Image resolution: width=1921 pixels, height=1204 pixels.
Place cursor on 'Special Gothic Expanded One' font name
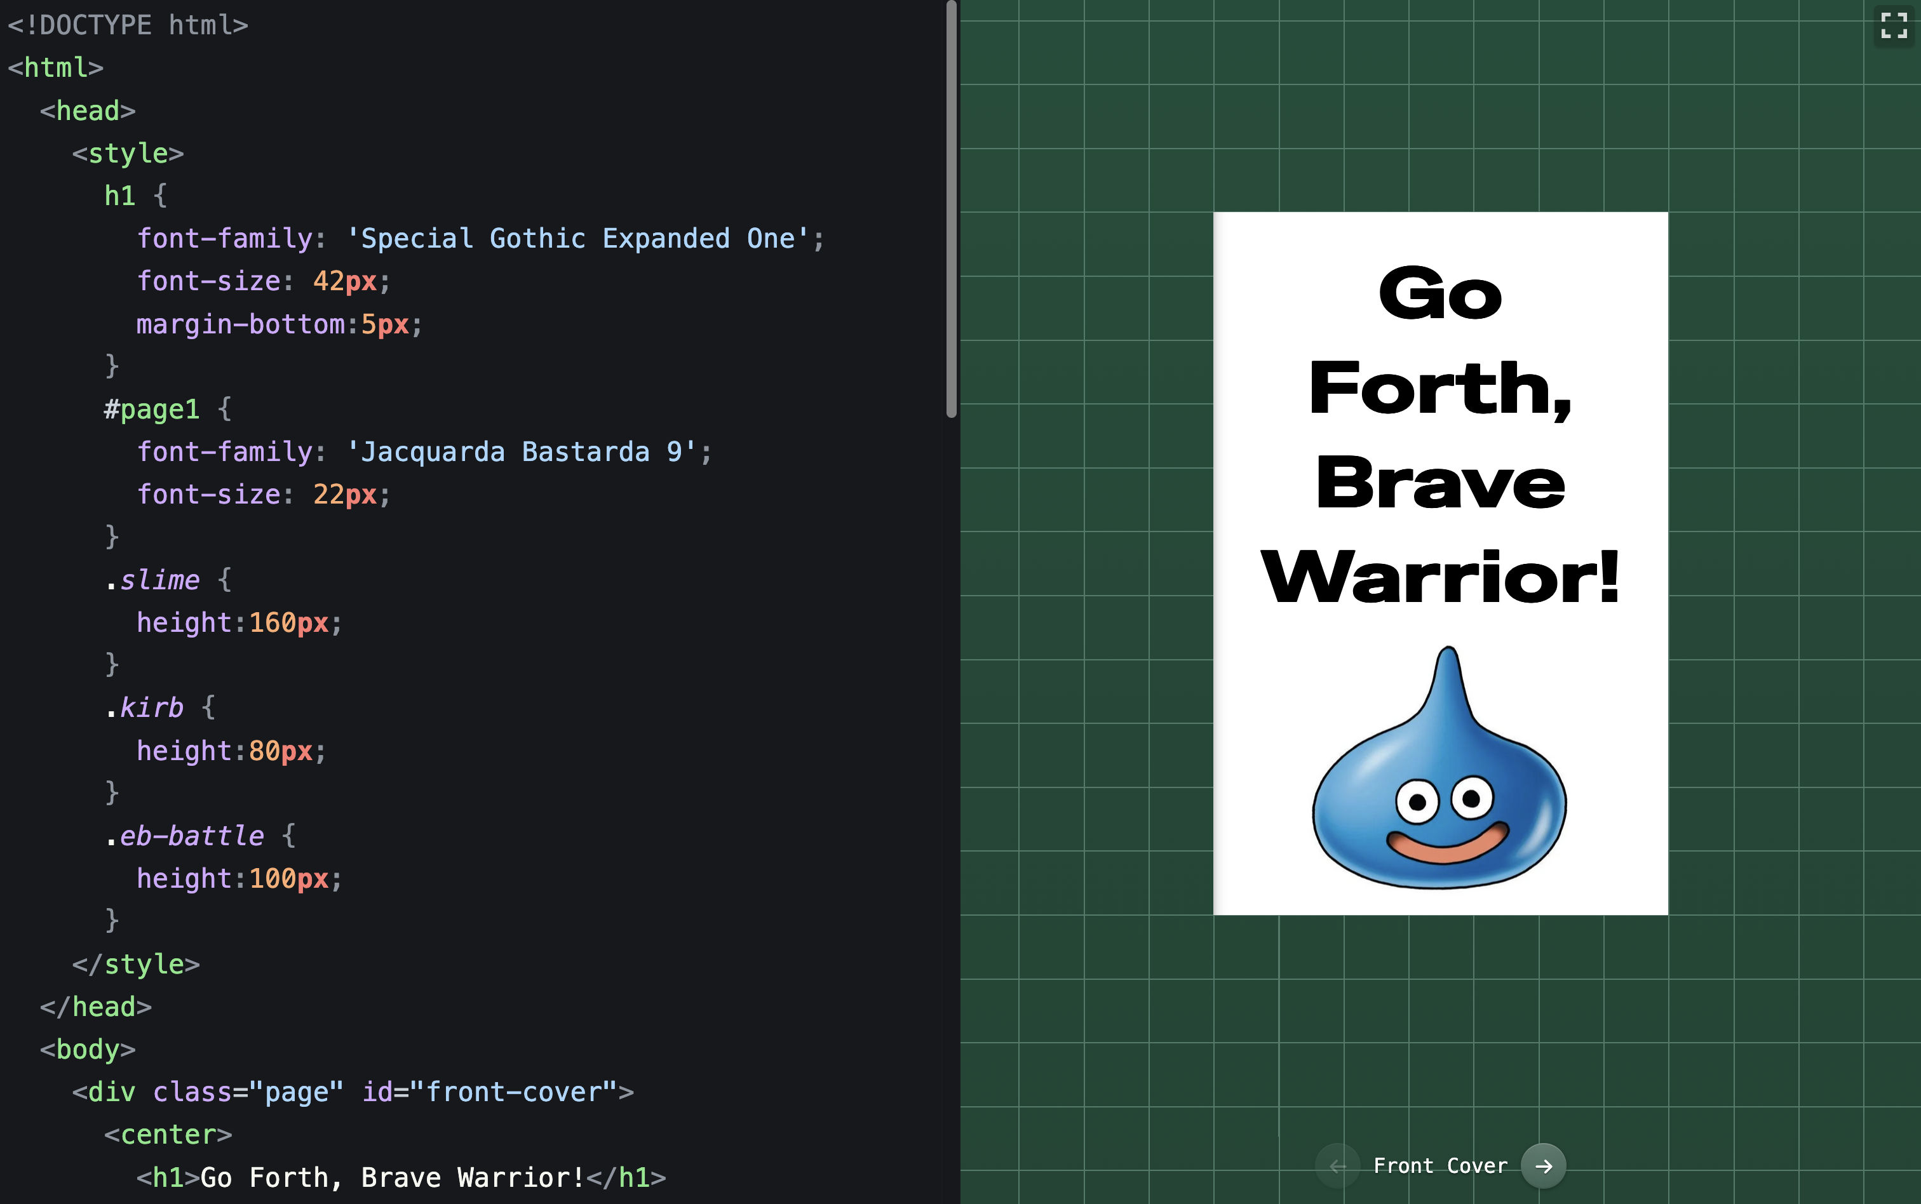coord(577,238)
